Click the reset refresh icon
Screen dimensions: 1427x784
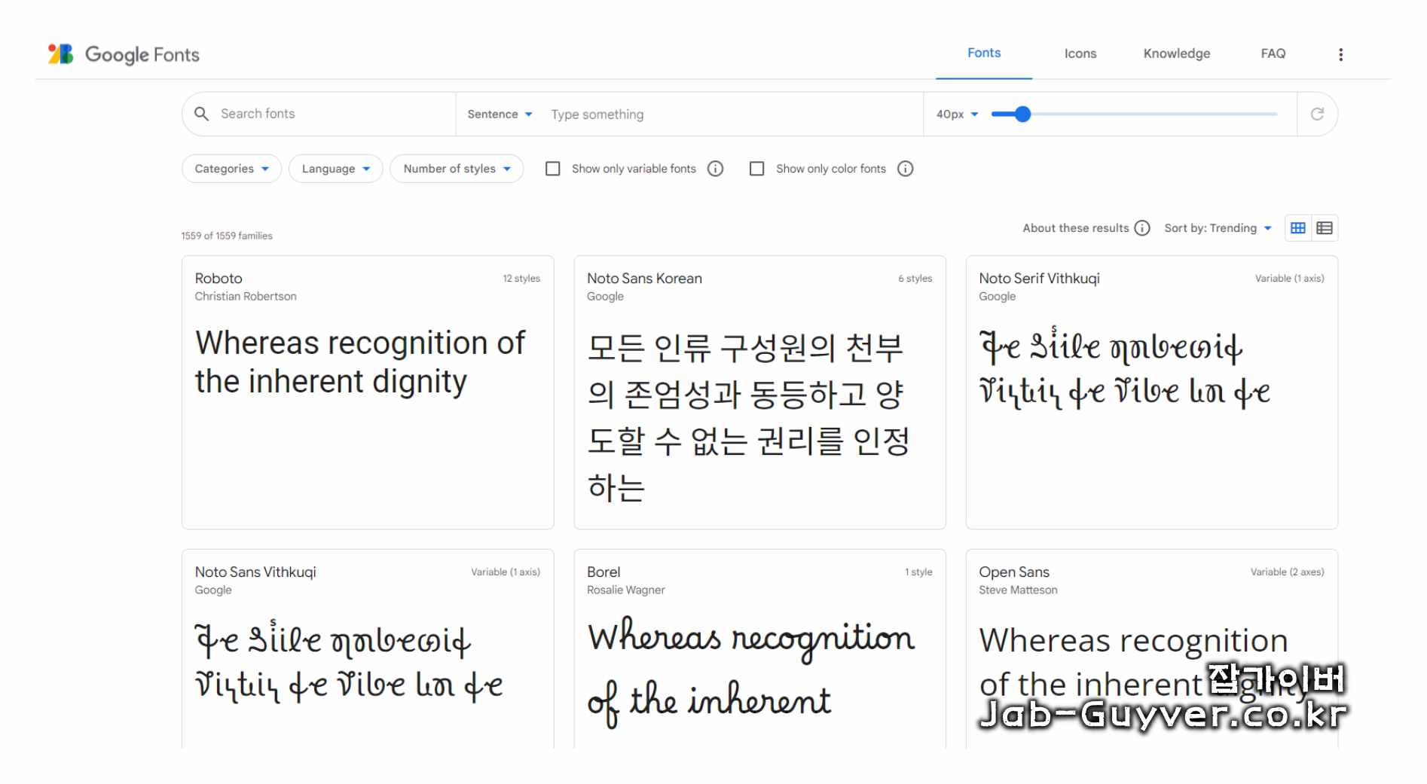click(1317, 114)
